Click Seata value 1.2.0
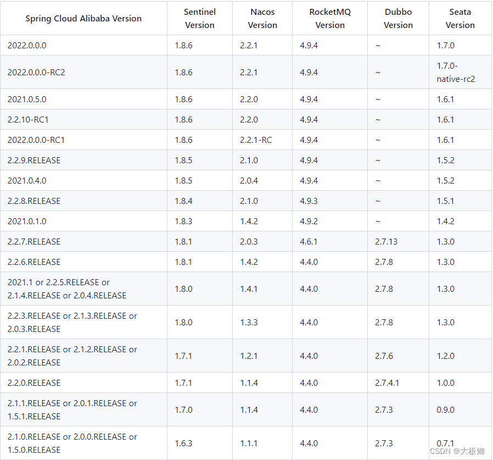This screenshot has height=460, width=493. (x=446, y=356)
